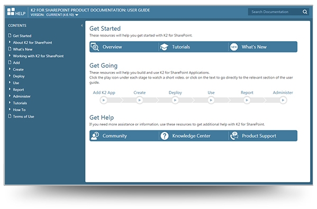Click the What's New page document icon
Viewport: 317px width, 209px height.
pos(10,49)
